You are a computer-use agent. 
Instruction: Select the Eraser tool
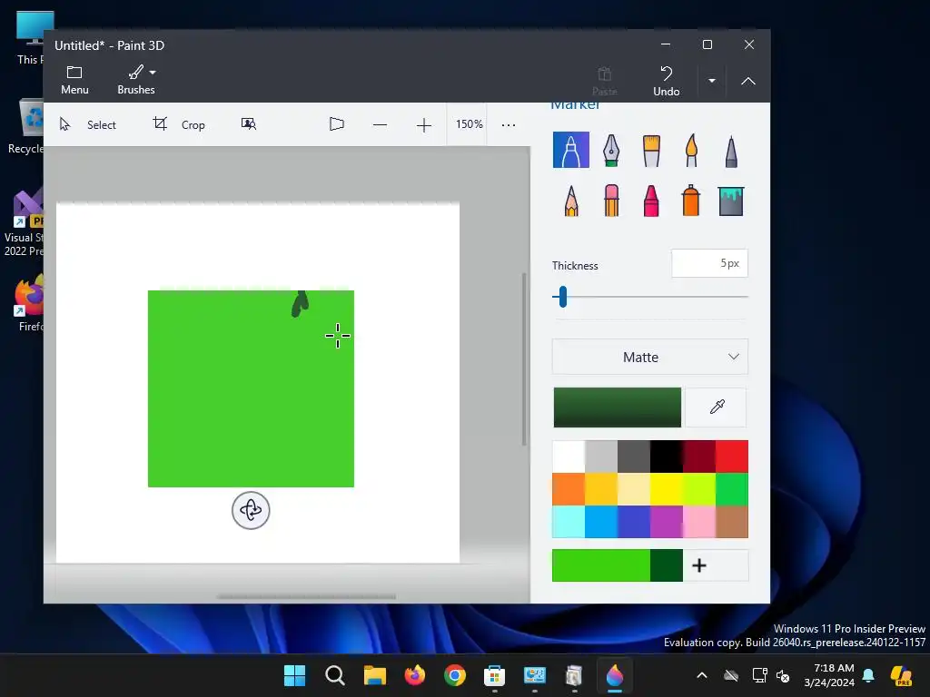coord(611,201)
